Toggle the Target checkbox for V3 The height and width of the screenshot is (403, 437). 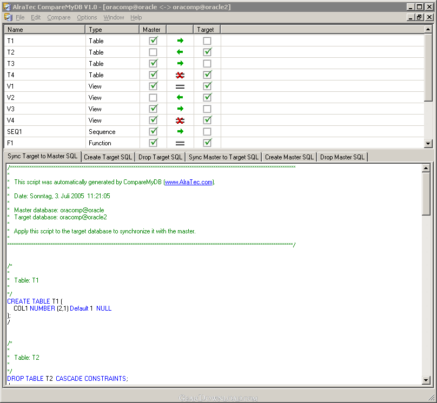tap(207, 109)
